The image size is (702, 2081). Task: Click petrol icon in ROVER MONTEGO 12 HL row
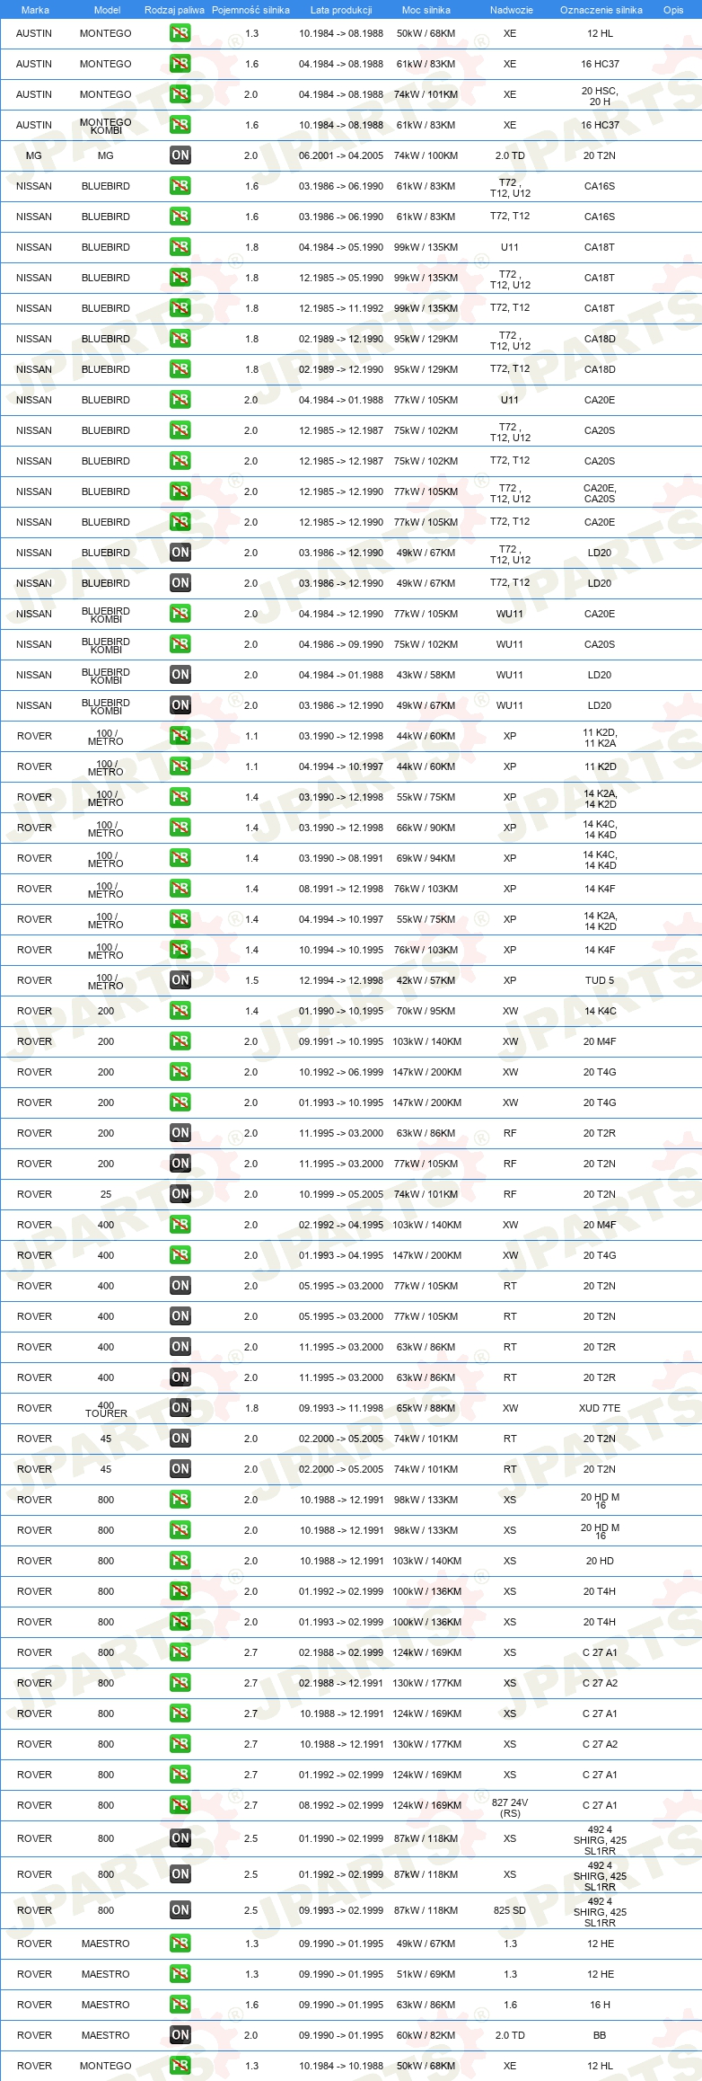click(x=180, y=2066)
